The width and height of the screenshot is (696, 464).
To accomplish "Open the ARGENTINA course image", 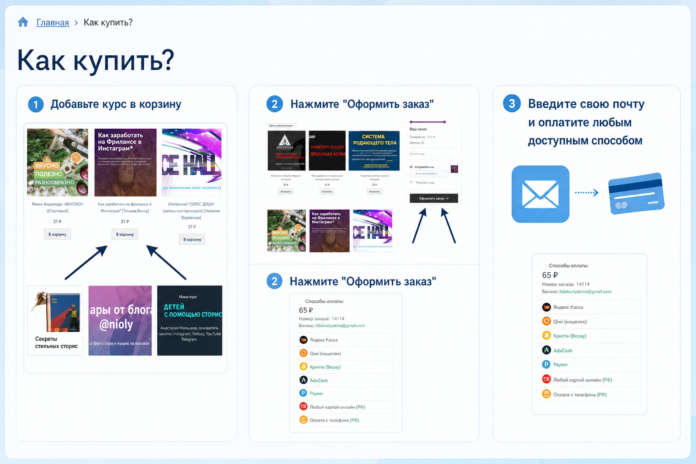I will [x=286, y=151].
